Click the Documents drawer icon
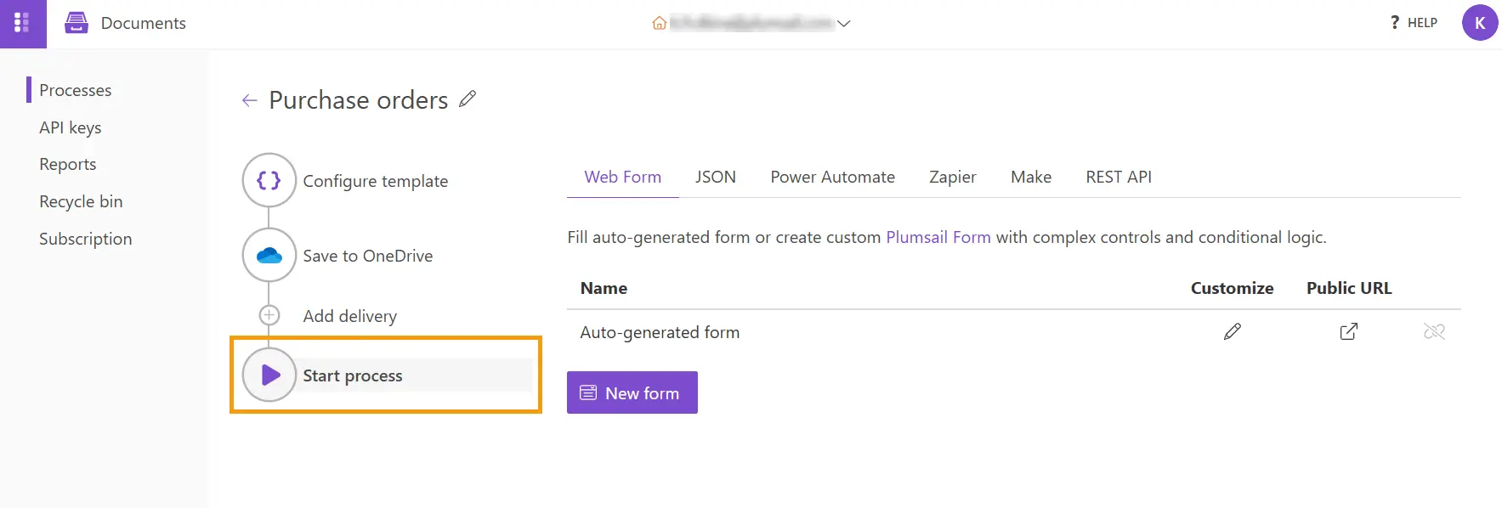The image size is (1502, 508). pyautogui.click(x=77, y=23)
